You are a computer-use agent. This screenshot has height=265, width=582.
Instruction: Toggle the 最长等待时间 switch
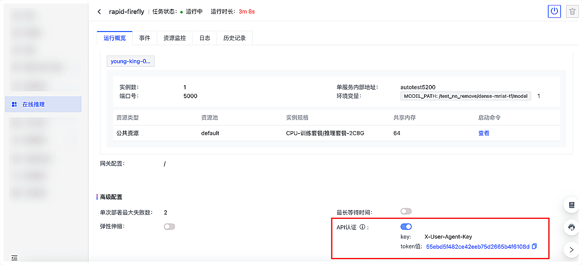click(406, 211)
